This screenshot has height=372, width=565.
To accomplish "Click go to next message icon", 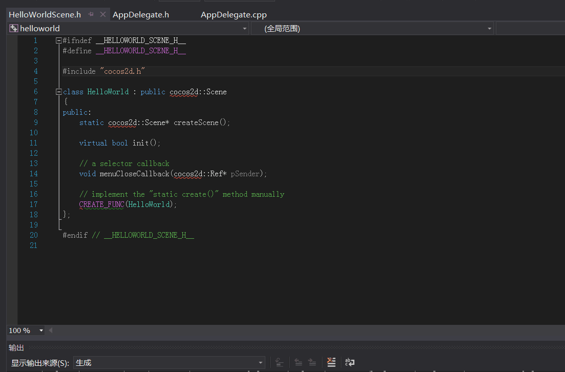I will [x=312, y=362].
